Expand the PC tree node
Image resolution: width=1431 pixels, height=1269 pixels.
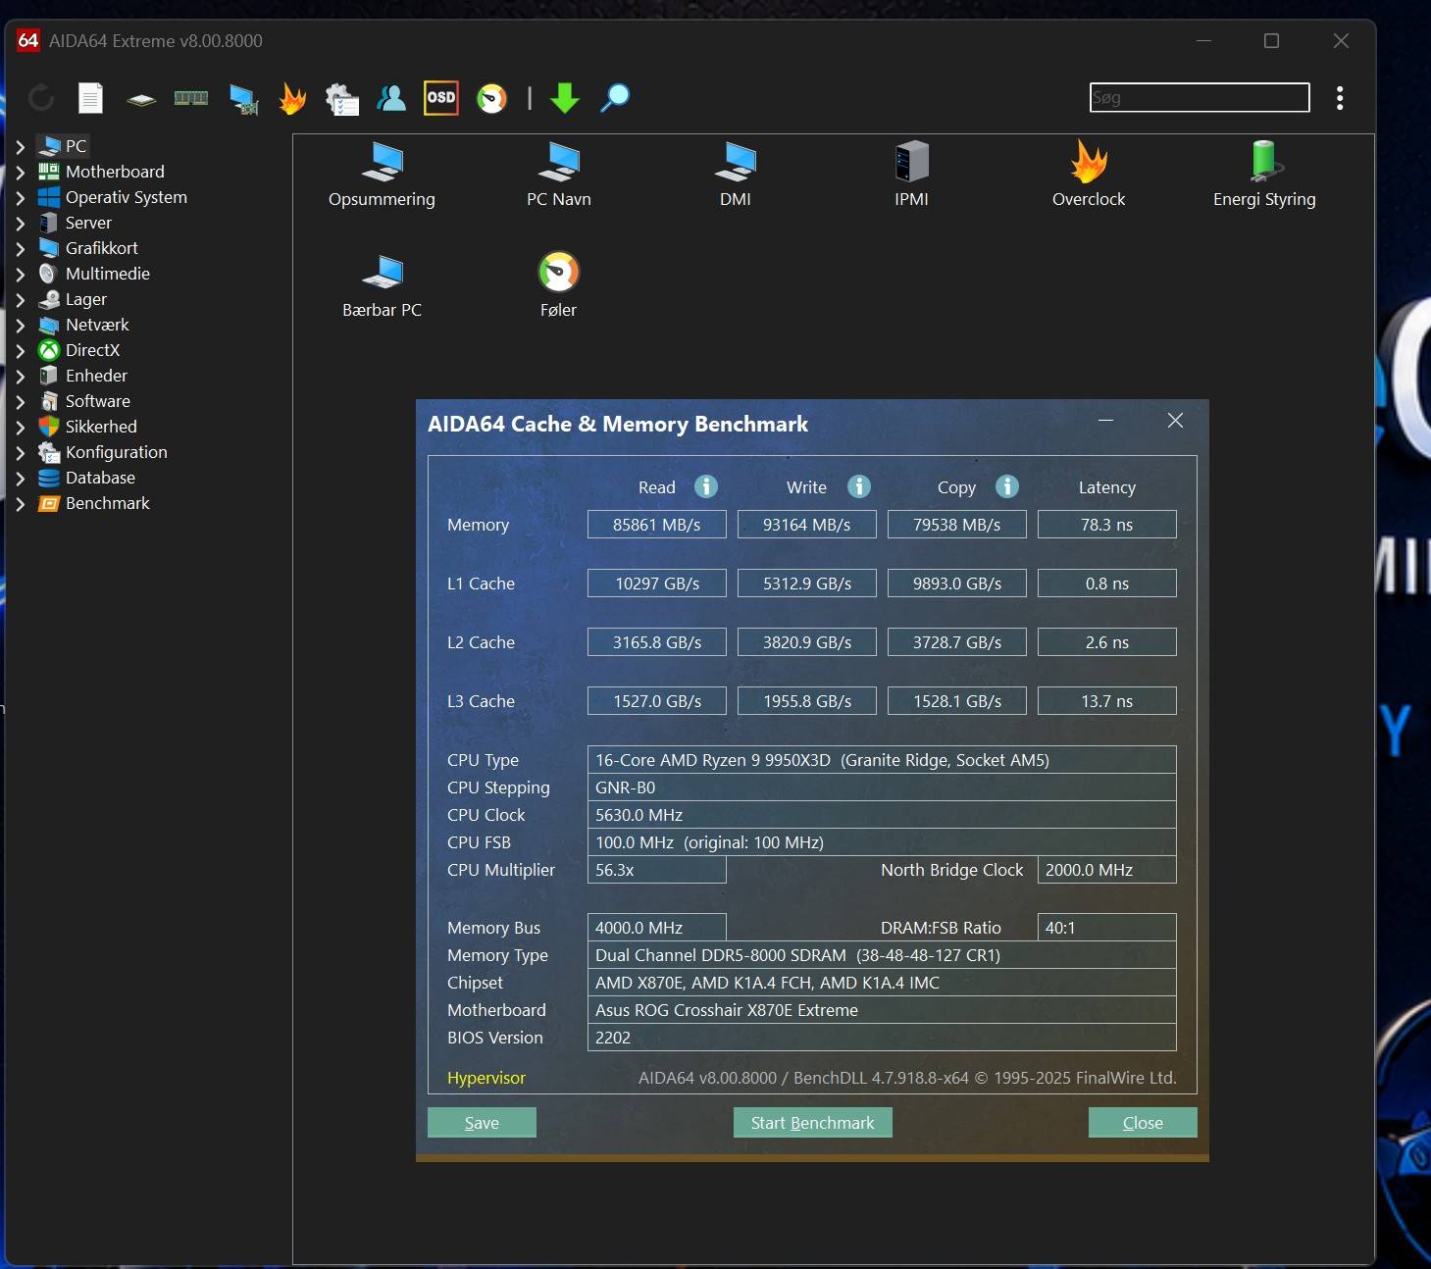[21, 147]
